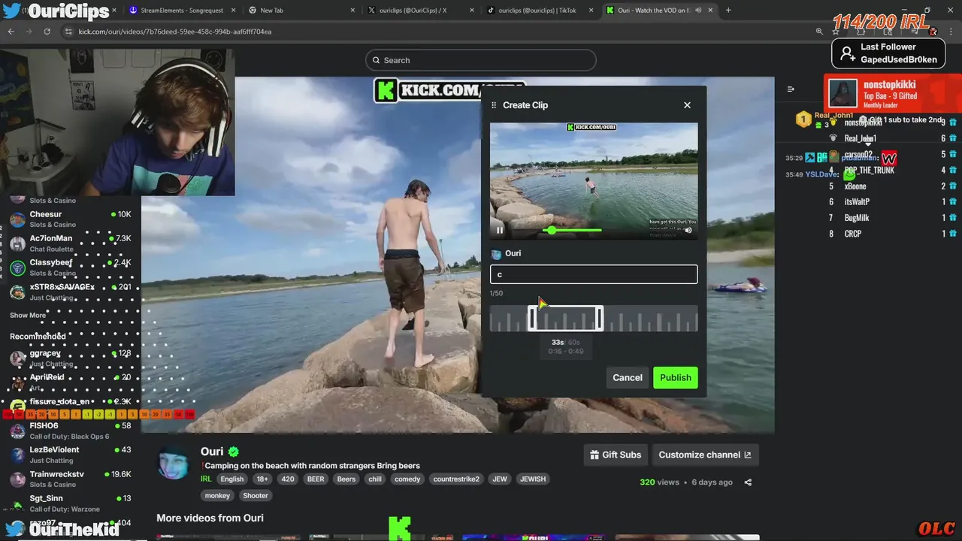
Task: Switch to ouriclips TikTok tab
Action: click(x=537, y=11)
